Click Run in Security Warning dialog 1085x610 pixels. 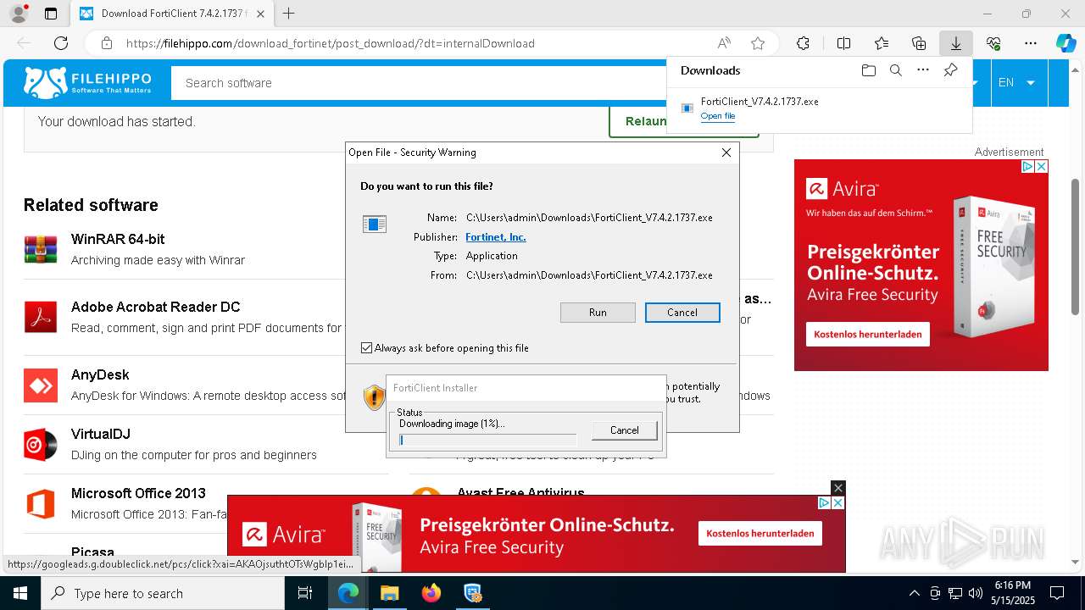[598, 313]
